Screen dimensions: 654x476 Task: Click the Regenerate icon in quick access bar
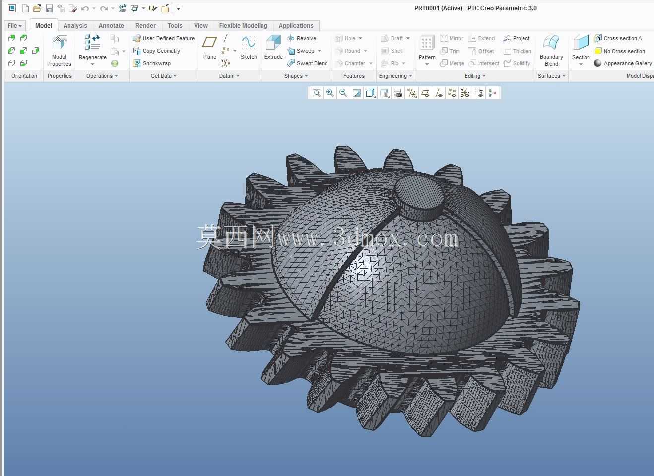pyautogui.click(x=122, y=8)
